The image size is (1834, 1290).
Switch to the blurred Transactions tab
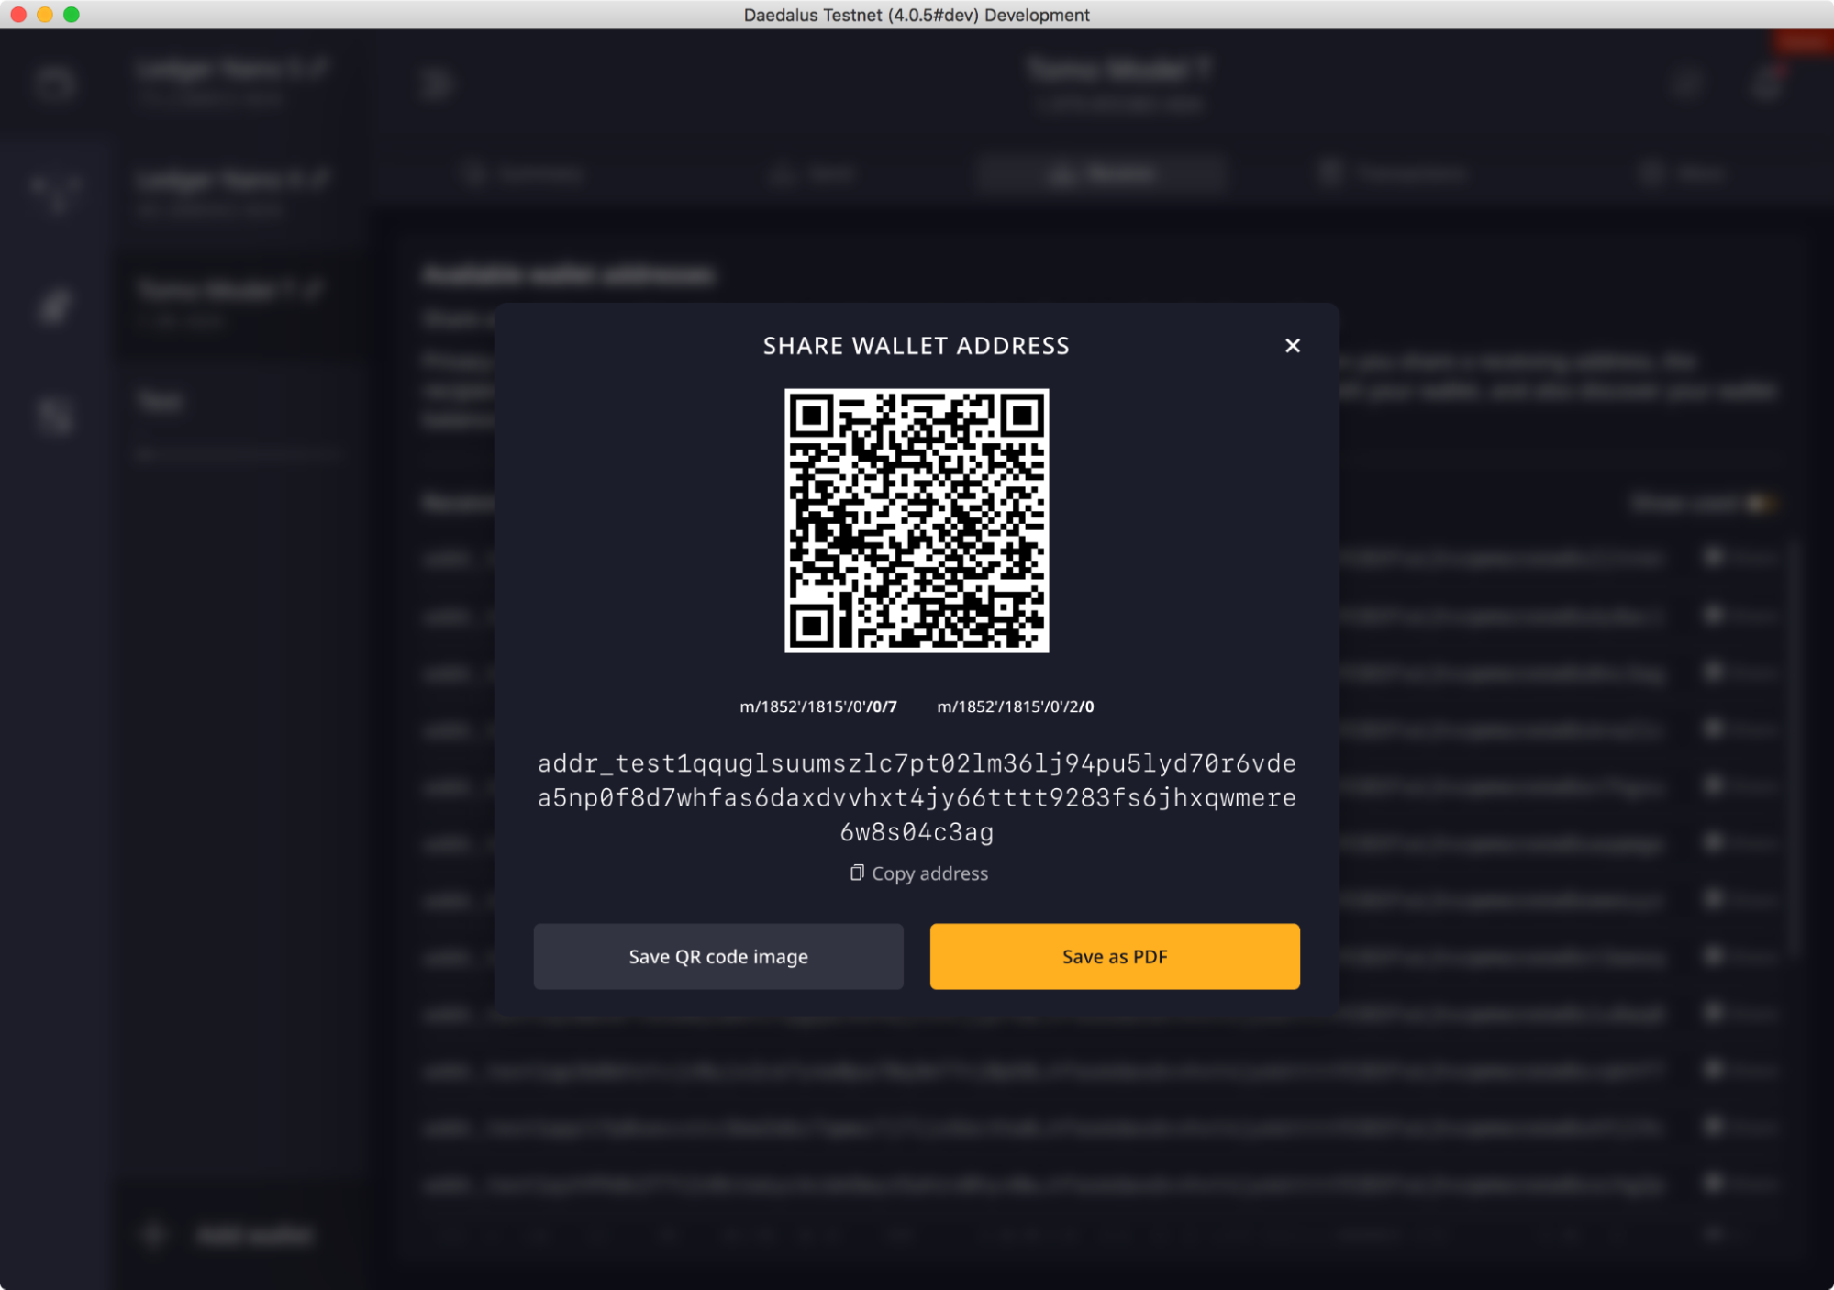[1395, 174]
